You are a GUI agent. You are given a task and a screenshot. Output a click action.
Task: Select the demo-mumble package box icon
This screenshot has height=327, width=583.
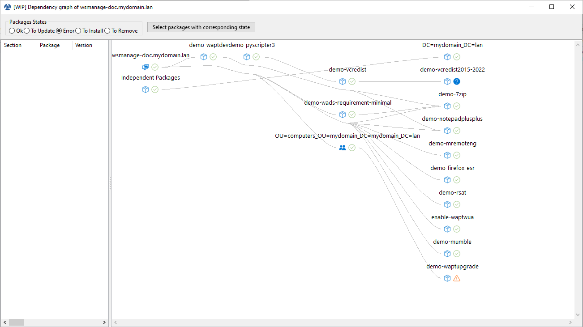click(x=447, y=254)
